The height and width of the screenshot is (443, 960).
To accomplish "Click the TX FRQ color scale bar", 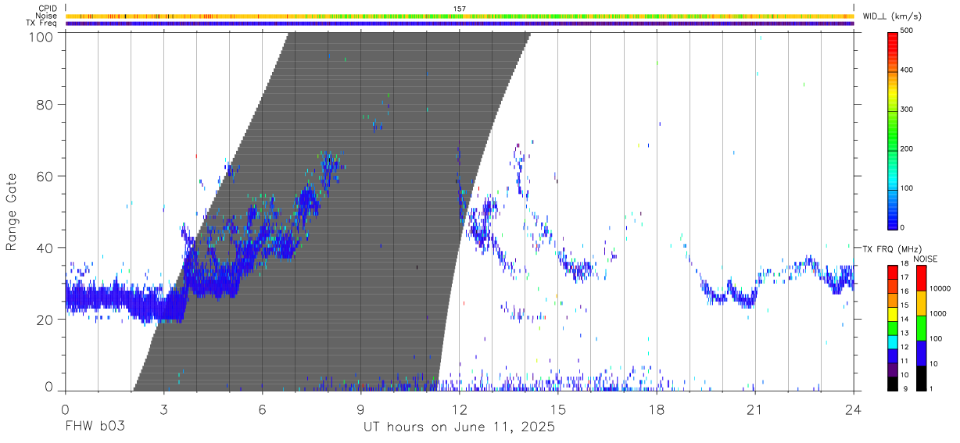I will click(x=893, y=327).
